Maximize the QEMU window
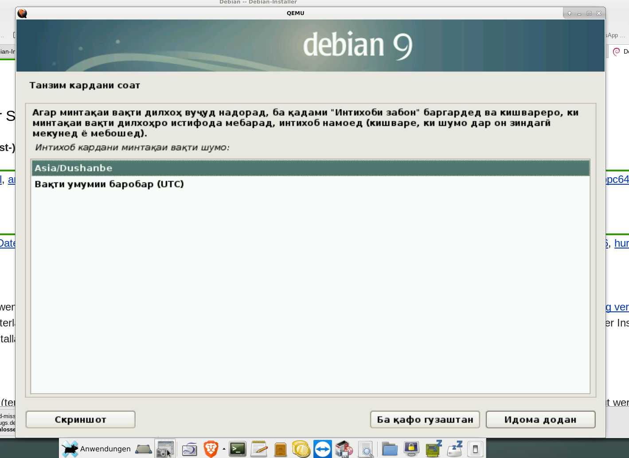 click(589, 13)
